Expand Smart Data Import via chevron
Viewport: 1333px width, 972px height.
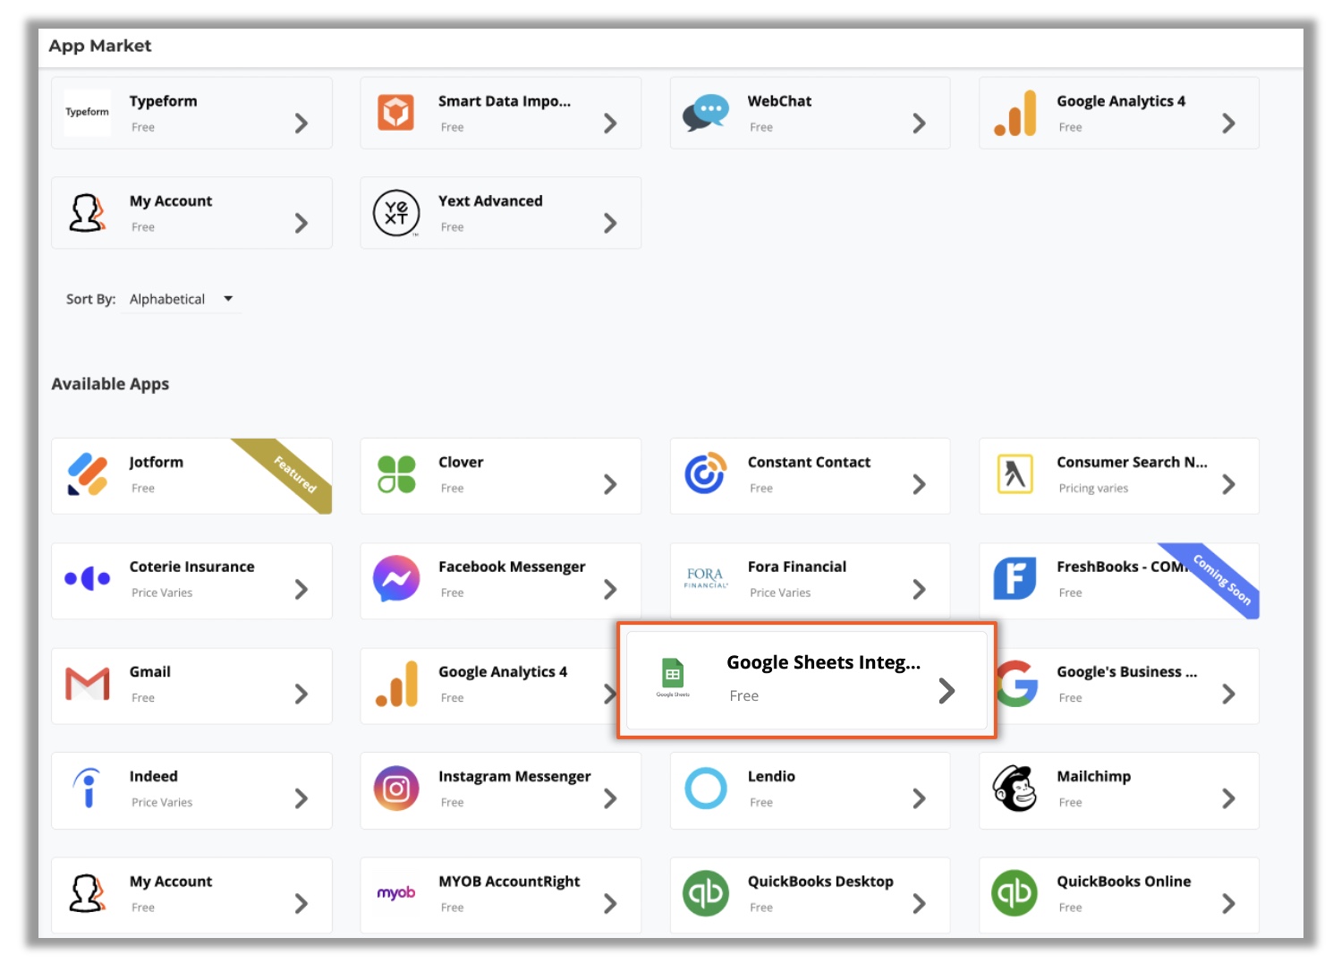click(610, 124)
